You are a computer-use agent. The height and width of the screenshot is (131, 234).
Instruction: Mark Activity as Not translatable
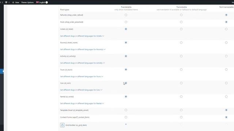tap(226, 56)
